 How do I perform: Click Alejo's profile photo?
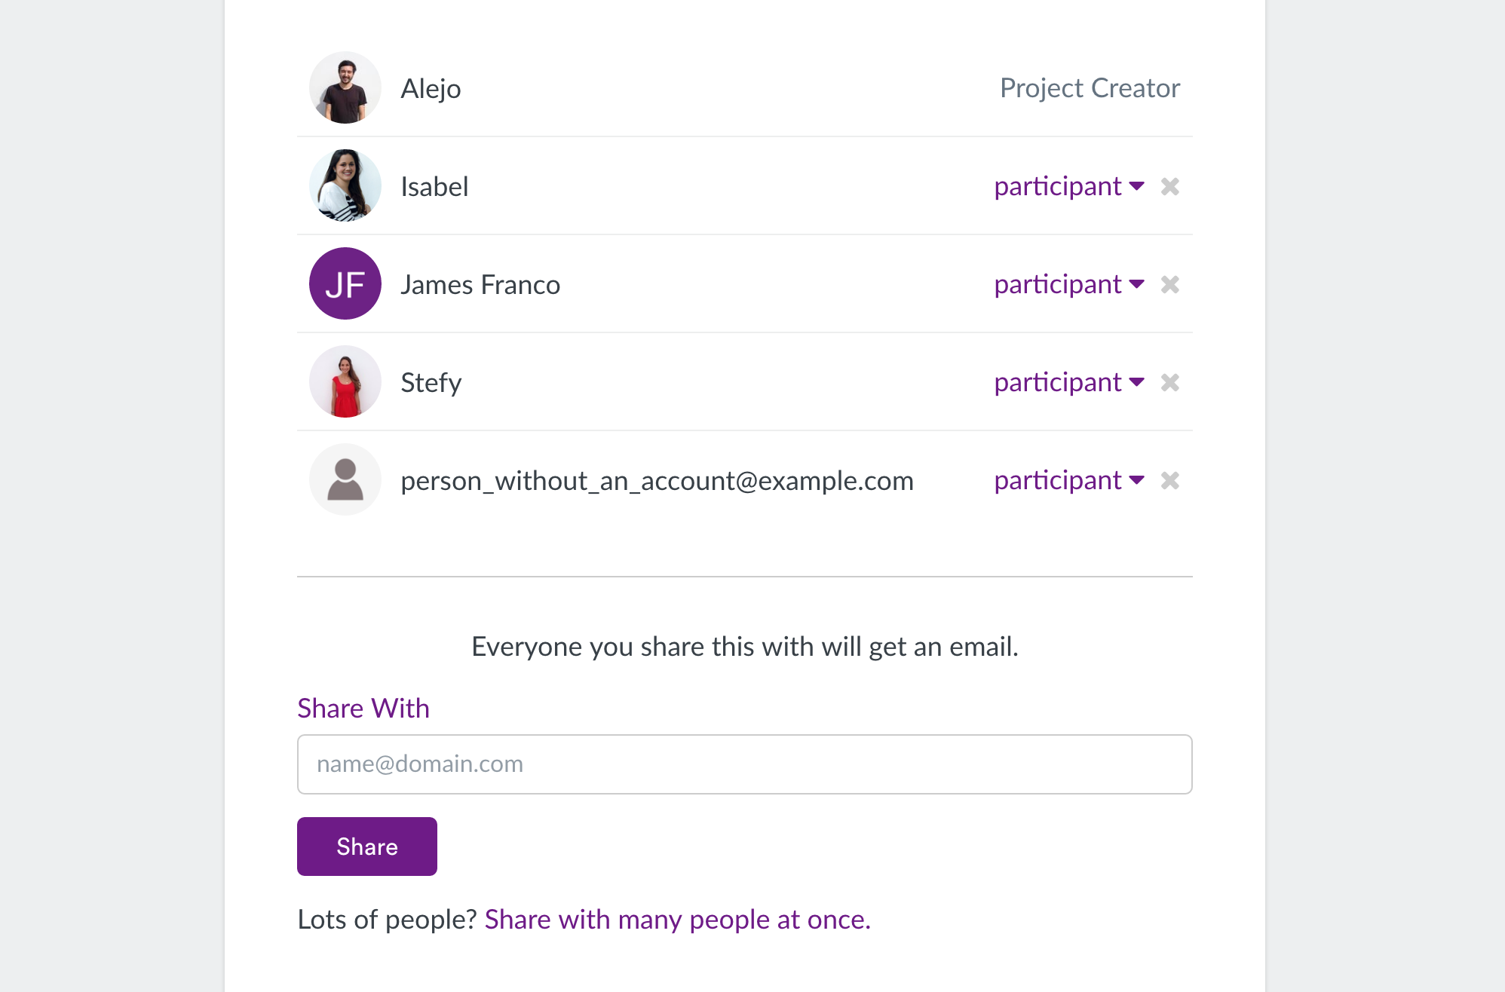345,87
